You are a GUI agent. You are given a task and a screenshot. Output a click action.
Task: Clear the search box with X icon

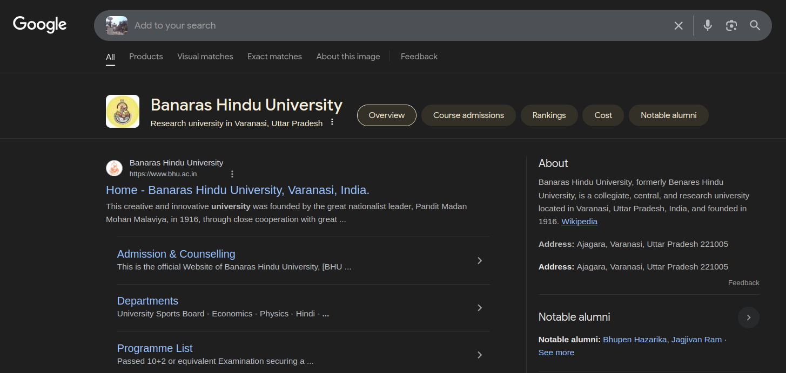click(678, 25)
